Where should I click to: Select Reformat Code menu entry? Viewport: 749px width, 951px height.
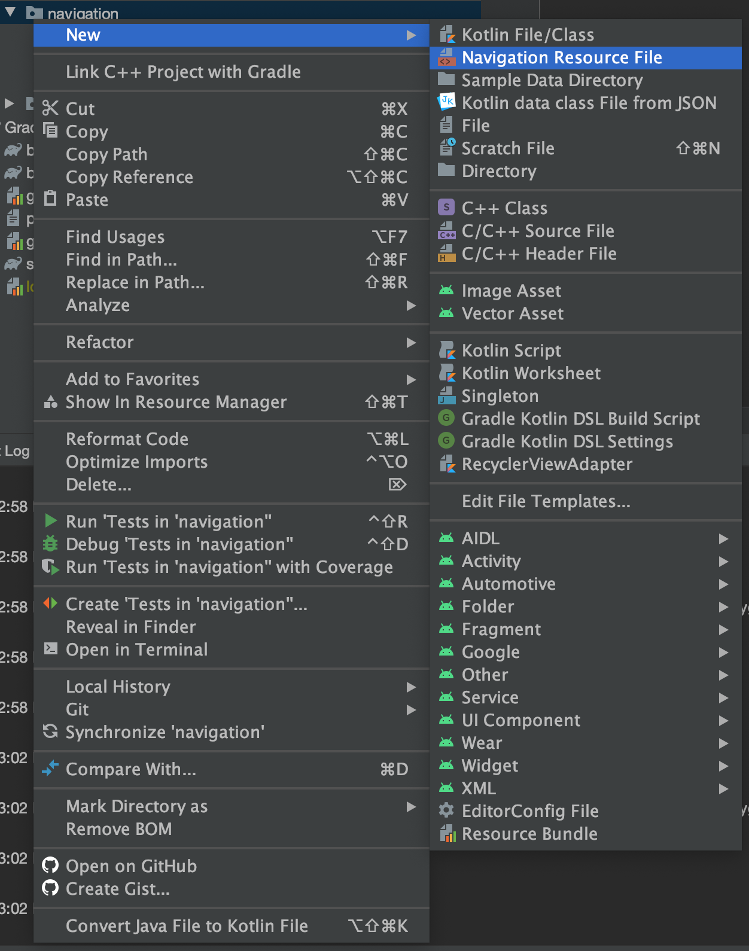click(232, 439)
